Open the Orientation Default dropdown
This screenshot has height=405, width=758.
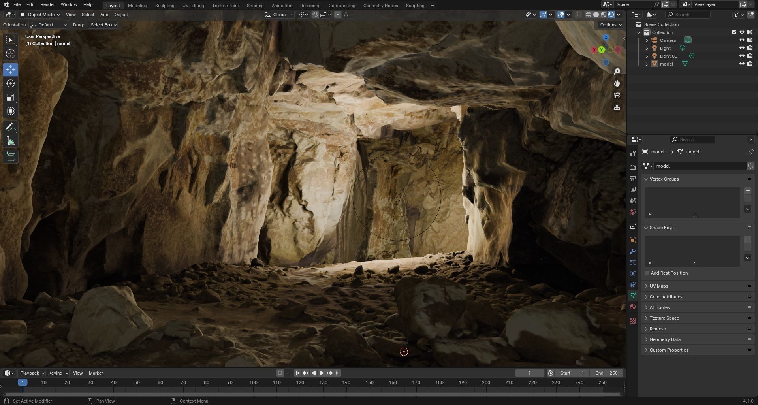click(48, 25)
